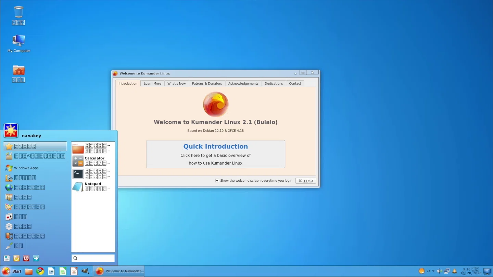The width and height of the screenshot is (493, 277).
Task: Open the network computers icon in tray
Action: 447,271
